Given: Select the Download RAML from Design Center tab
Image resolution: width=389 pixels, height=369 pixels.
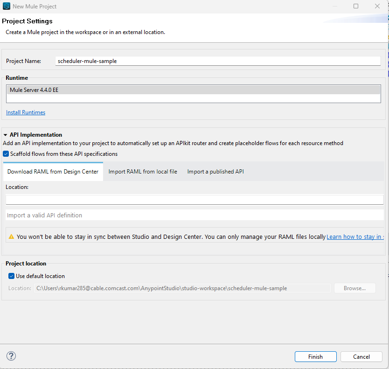Looking at the screenshot, I should point(53,171).
